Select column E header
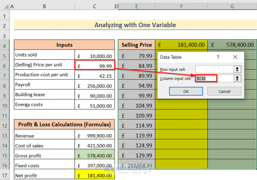The width and height of the screenshot is (257, 180). click(136, 6)
